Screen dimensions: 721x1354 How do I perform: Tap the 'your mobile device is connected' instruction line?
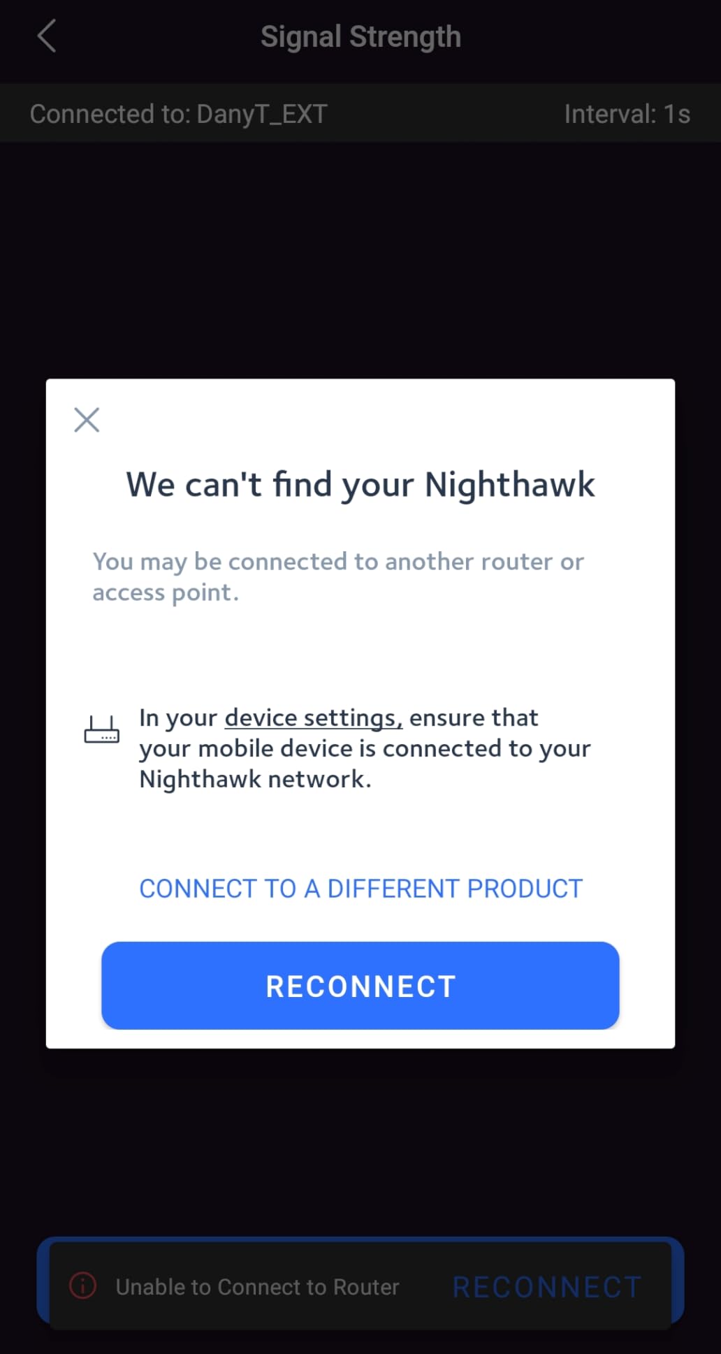[365, 748]
